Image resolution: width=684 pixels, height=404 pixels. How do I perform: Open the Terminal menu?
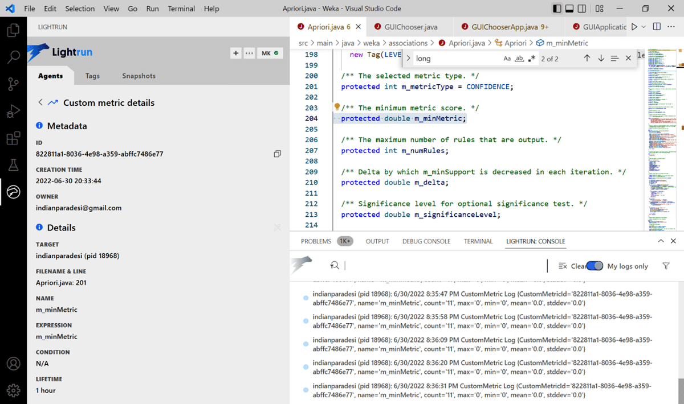181,9
